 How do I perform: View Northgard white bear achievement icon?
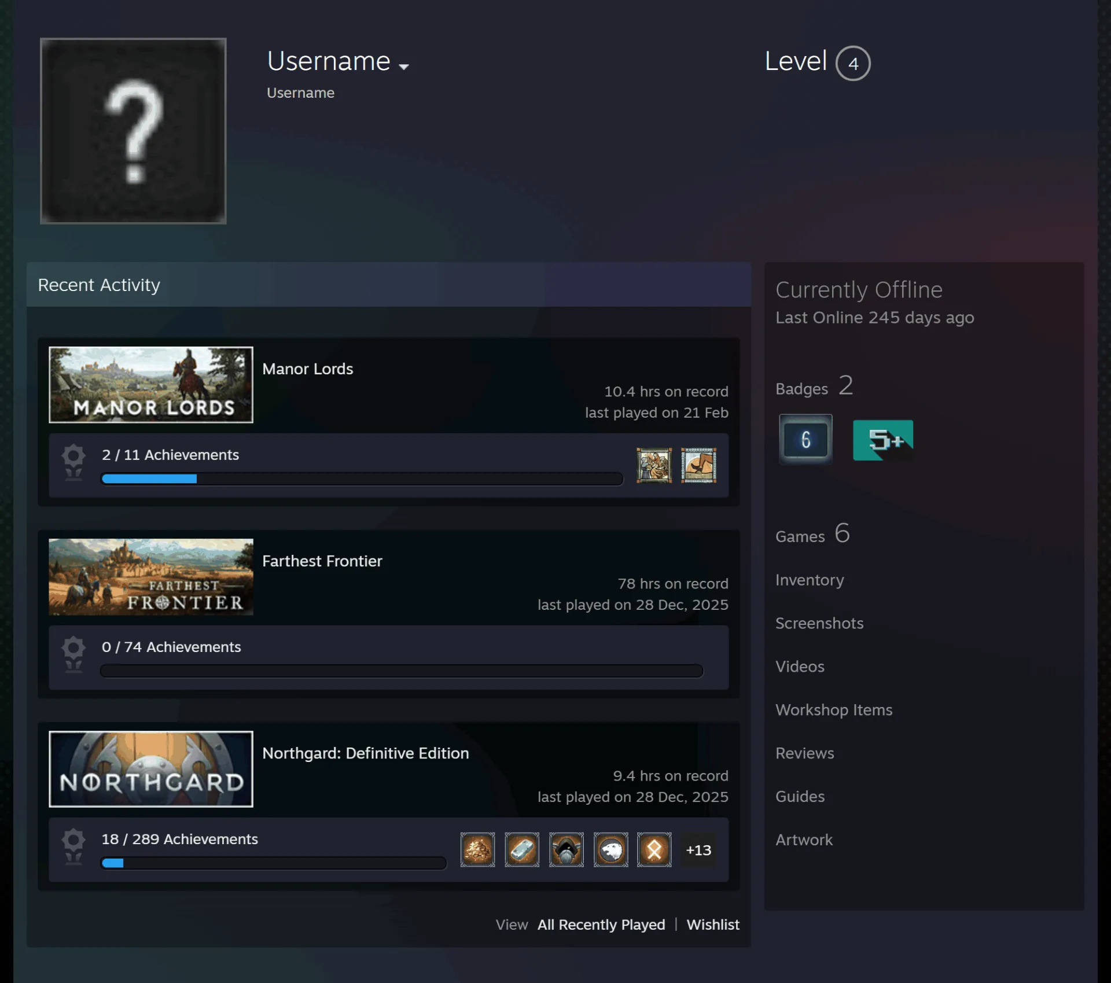click(x=610, y=849)
